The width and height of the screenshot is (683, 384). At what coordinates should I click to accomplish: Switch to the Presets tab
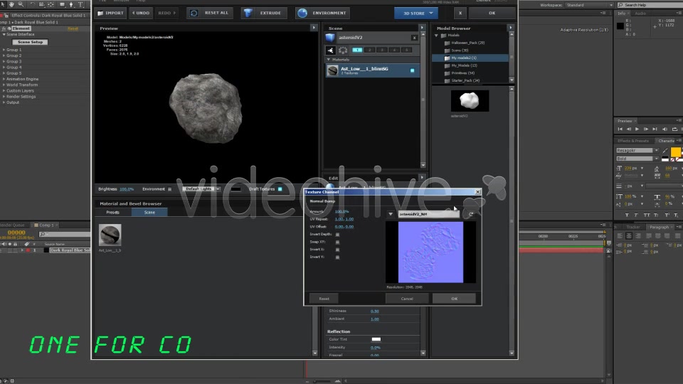tap(112, 213)
